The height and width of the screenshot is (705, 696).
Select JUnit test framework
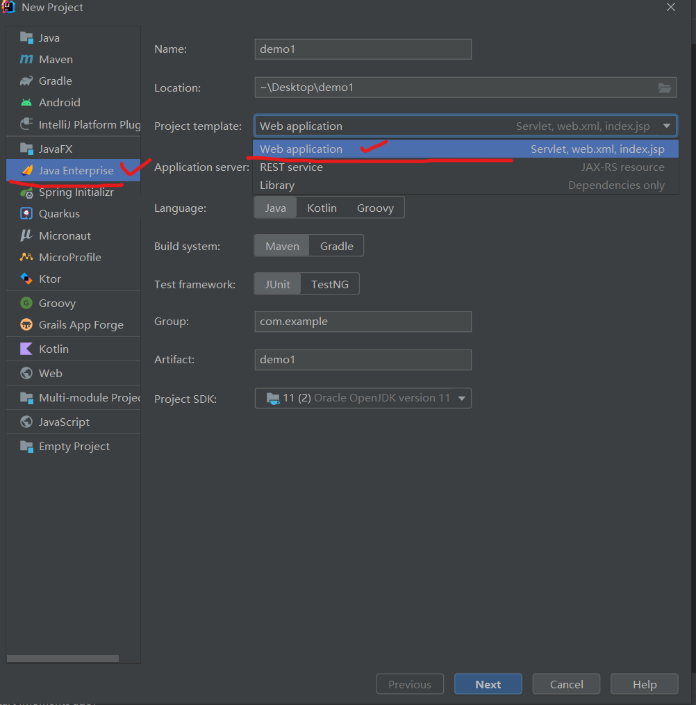point(277,285)
